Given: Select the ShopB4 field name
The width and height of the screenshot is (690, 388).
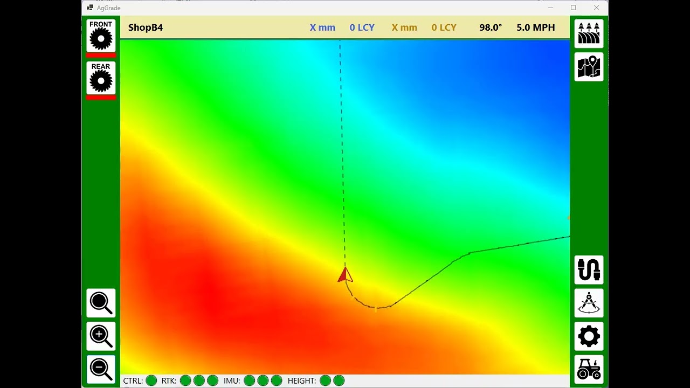Looking at the screenshot, I should [146, 27].
